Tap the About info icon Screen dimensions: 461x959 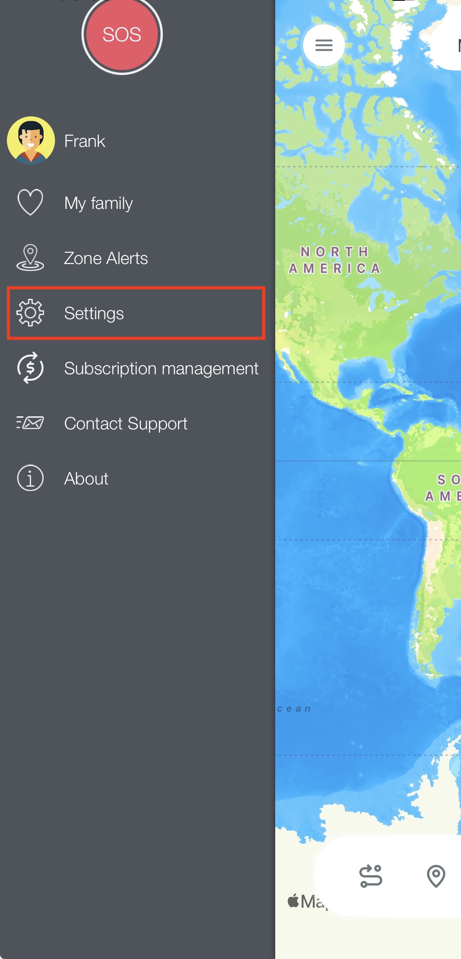coord(30,478)
